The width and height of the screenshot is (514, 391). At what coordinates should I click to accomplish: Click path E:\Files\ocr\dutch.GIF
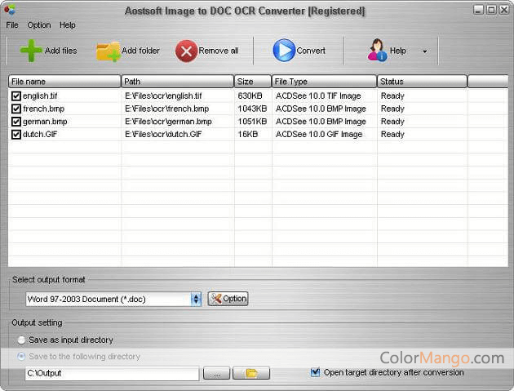(163, 134)
